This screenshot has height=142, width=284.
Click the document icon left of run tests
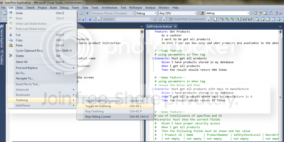215,19
